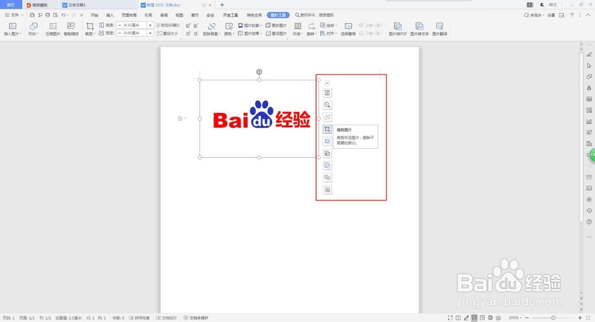Image resolution: width=595 pixels, height=322 pixels.
Task: Click the 文档未保护 document protection status
Action: pos(196,318)
